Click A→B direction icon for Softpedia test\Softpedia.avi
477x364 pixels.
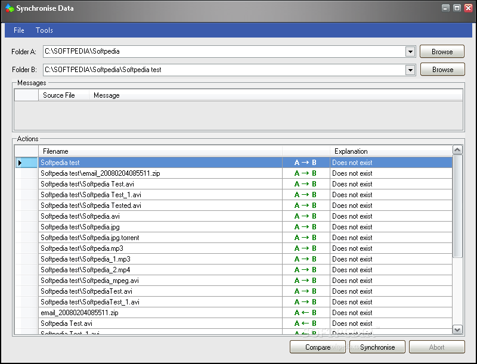(305, 216)
